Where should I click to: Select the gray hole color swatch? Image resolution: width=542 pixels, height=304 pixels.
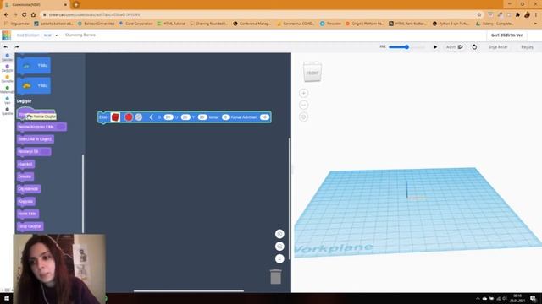[139, 117]
